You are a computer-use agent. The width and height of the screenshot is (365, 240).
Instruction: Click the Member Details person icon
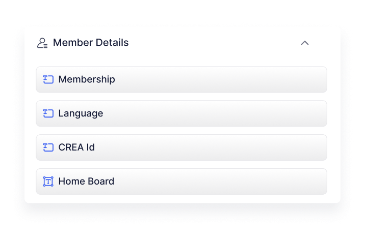click(x=42, y=43)
